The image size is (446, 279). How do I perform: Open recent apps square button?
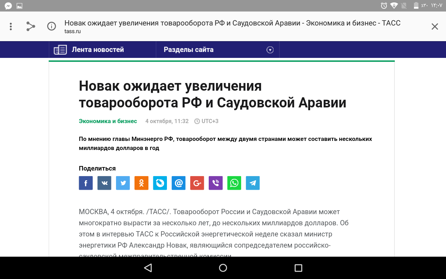[x=298, y=268]
